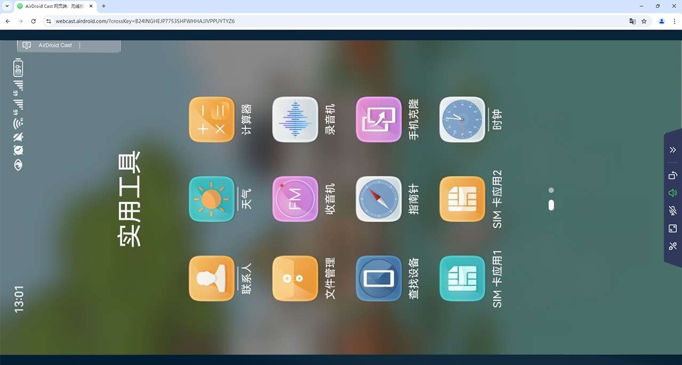Open the orange SIM card app 2

[x=462, y=199]
